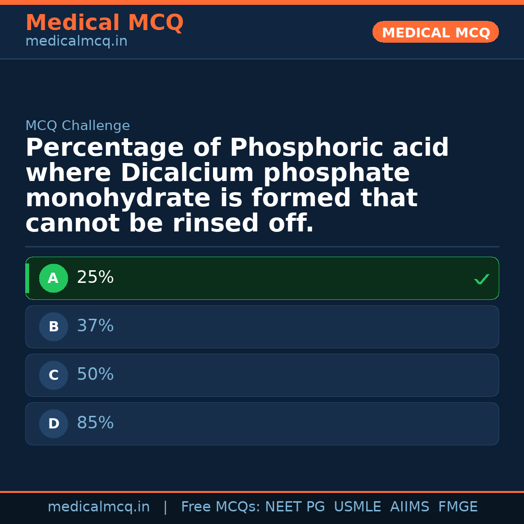Image resolution: width=524 pixels, height=524 pixels.
Task: Click the Phosphoric acid question text
Action: click(x=237, y=186)
